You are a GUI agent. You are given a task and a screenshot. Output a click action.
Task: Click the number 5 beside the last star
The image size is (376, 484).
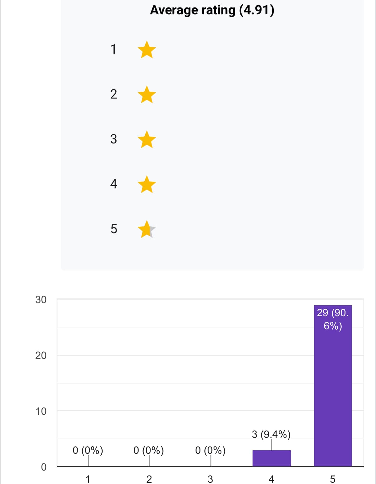[x=114, y=229]
